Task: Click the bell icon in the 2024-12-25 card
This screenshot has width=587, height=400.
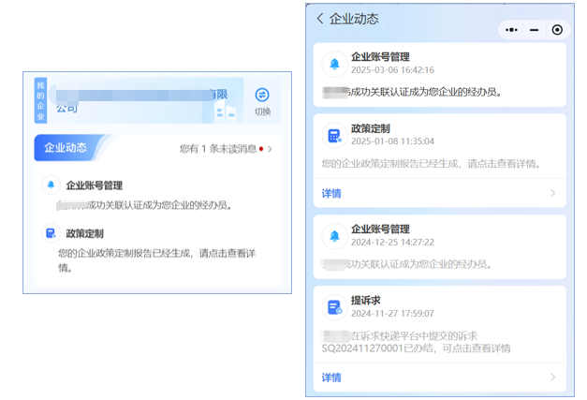Action: [334, 235]
